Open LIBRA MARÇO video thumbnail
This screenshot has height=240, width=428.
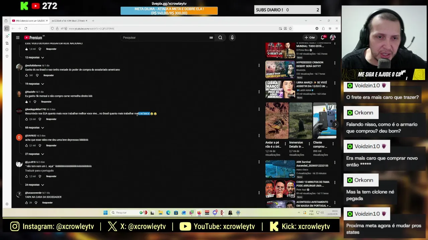pos(280,90)
